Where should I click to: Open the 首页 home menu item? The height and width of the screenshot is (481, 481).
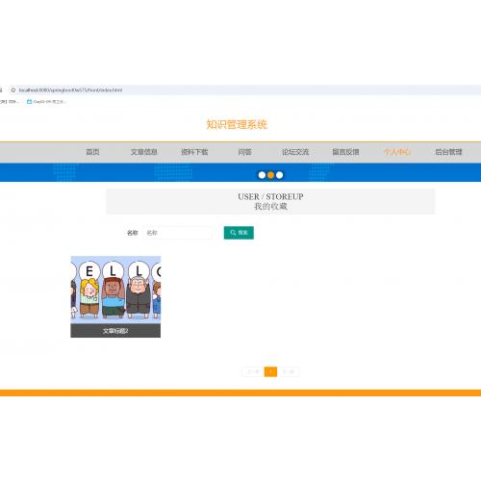point(92,152)
